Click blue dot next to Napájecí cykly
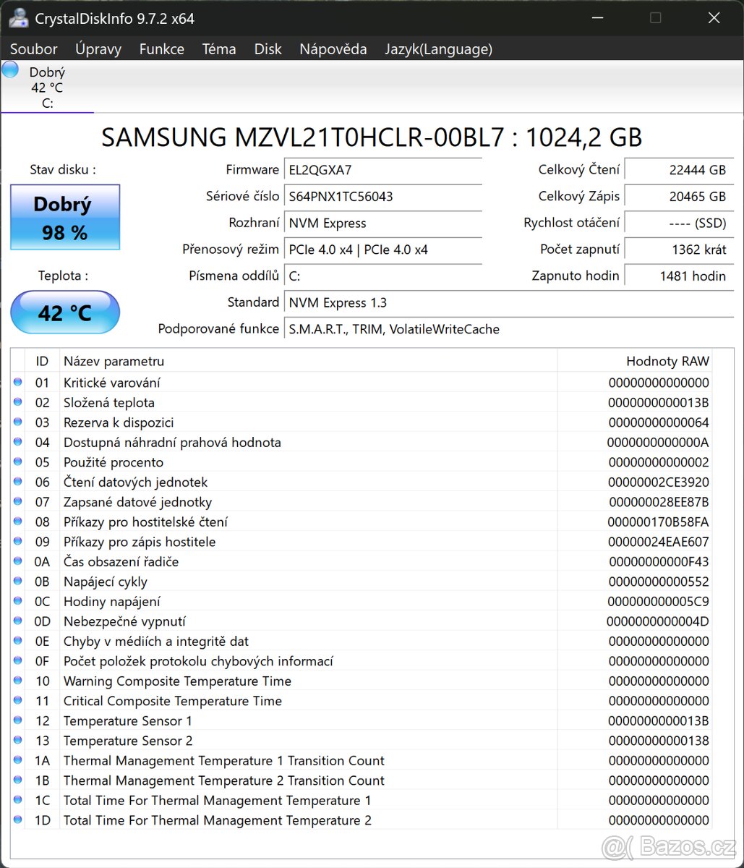Viewport: 744px width, 868px height. pos(17,582)
